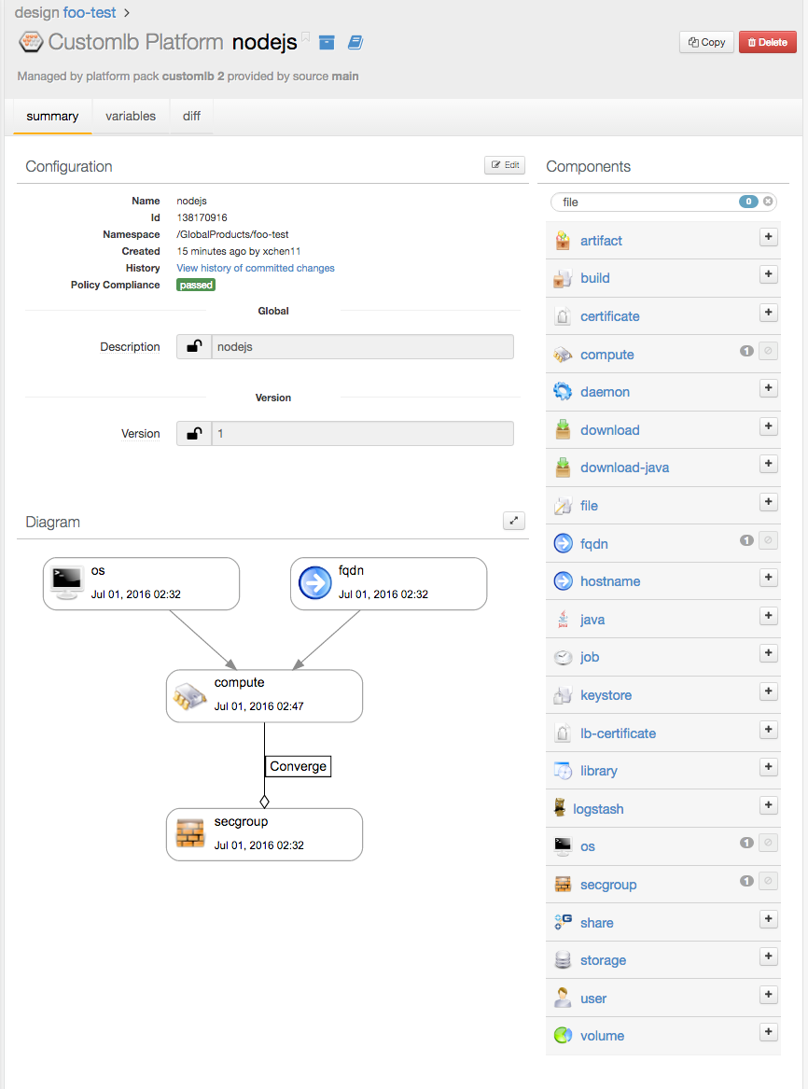The width and height of the screenshot is (808, 1089).
Task: Switch to the variables tab
Action: click(131, 116)
